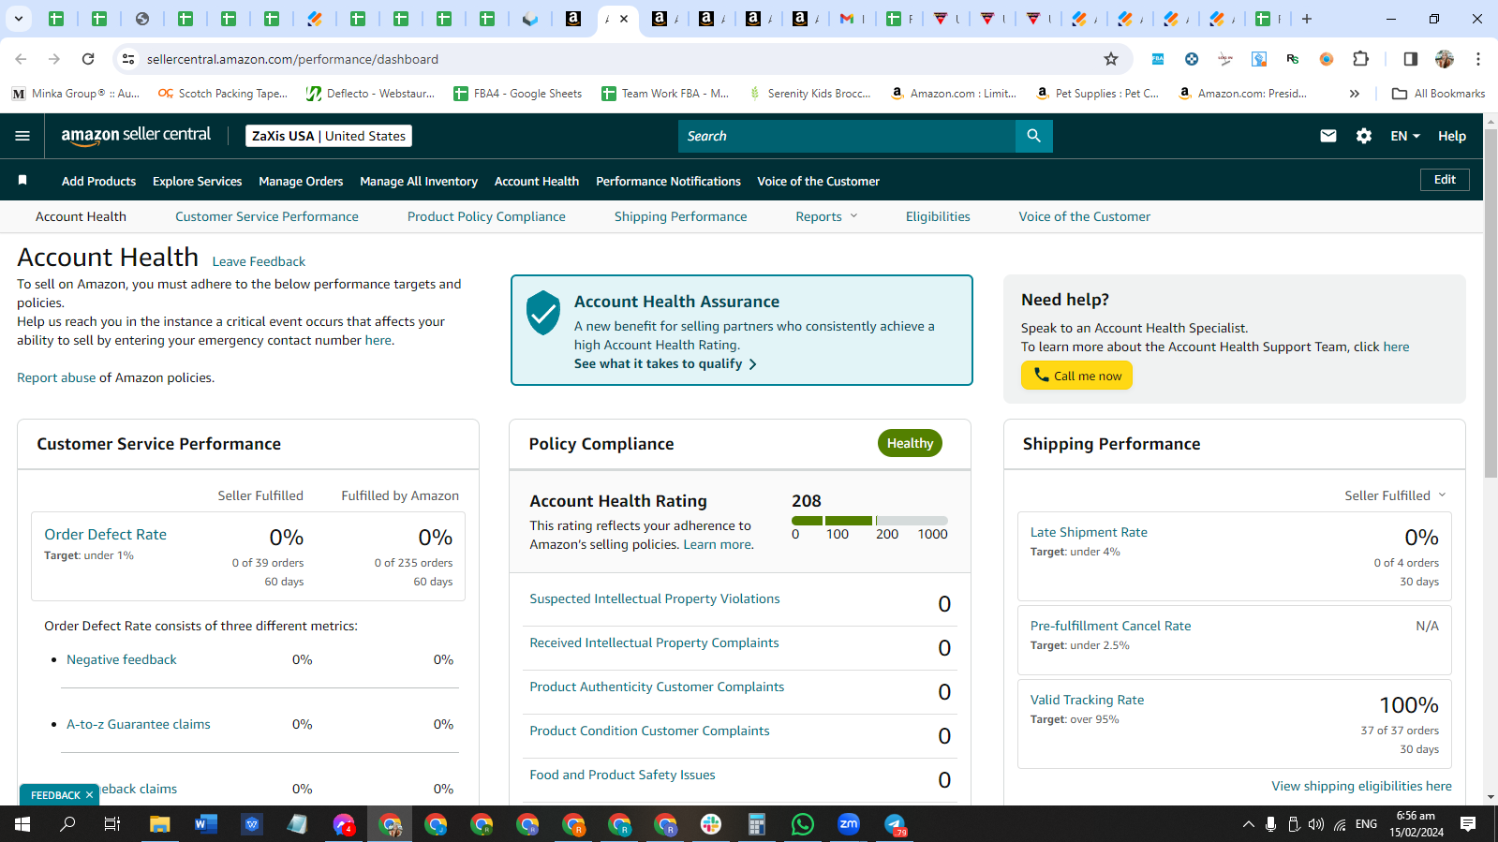Open File Explorer from the taskbar

coord(159,824)
